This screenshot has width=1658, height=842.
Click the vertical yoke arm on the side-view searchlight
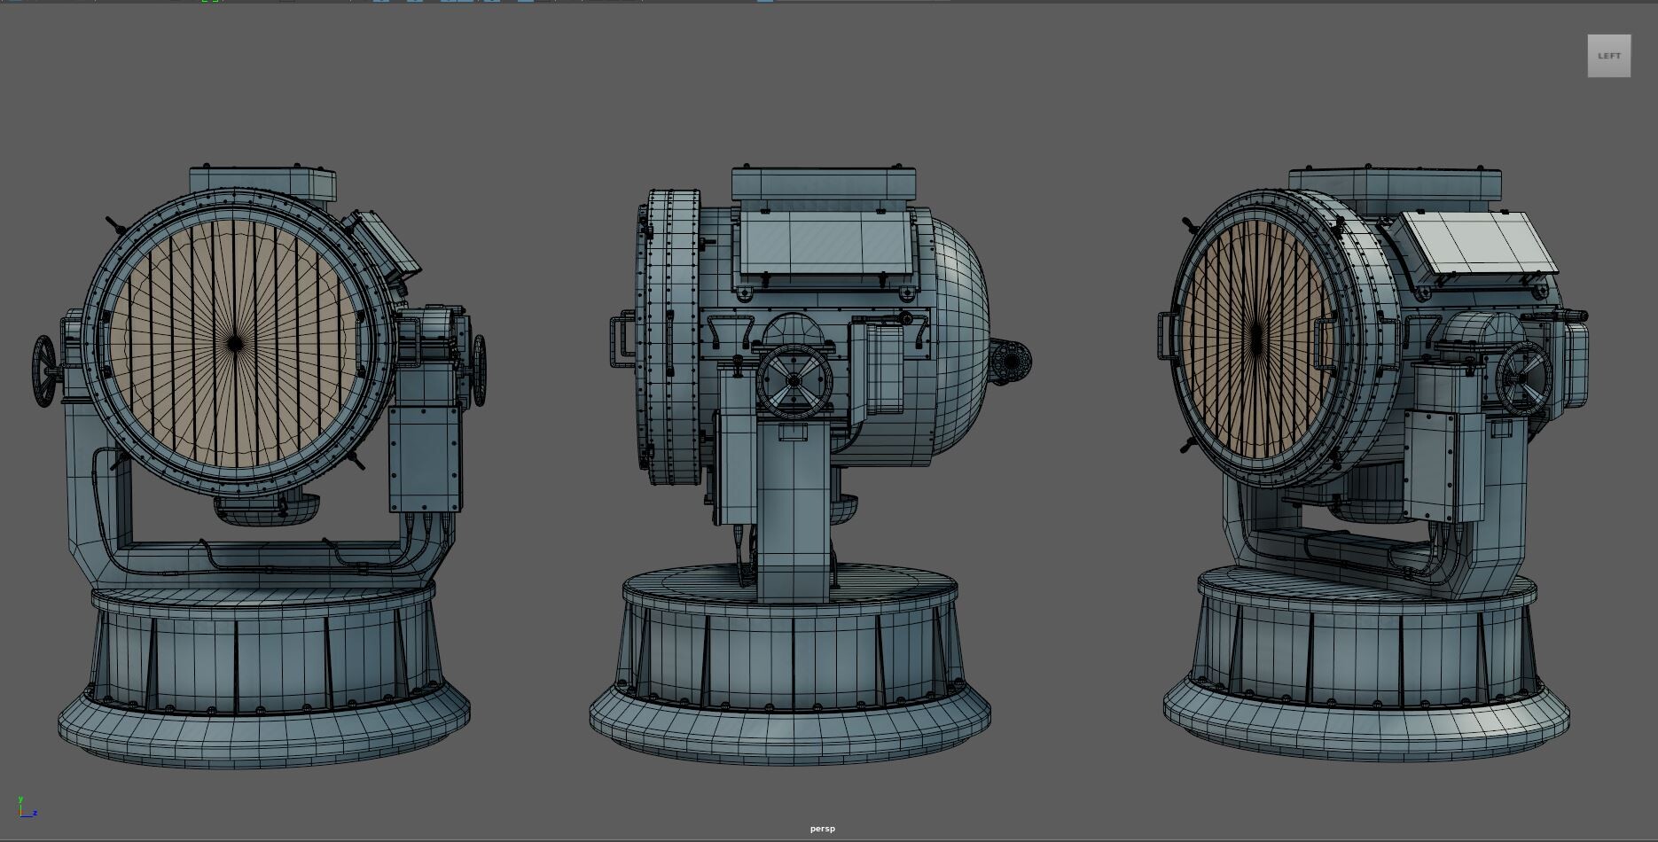click(x=792, y=514)
